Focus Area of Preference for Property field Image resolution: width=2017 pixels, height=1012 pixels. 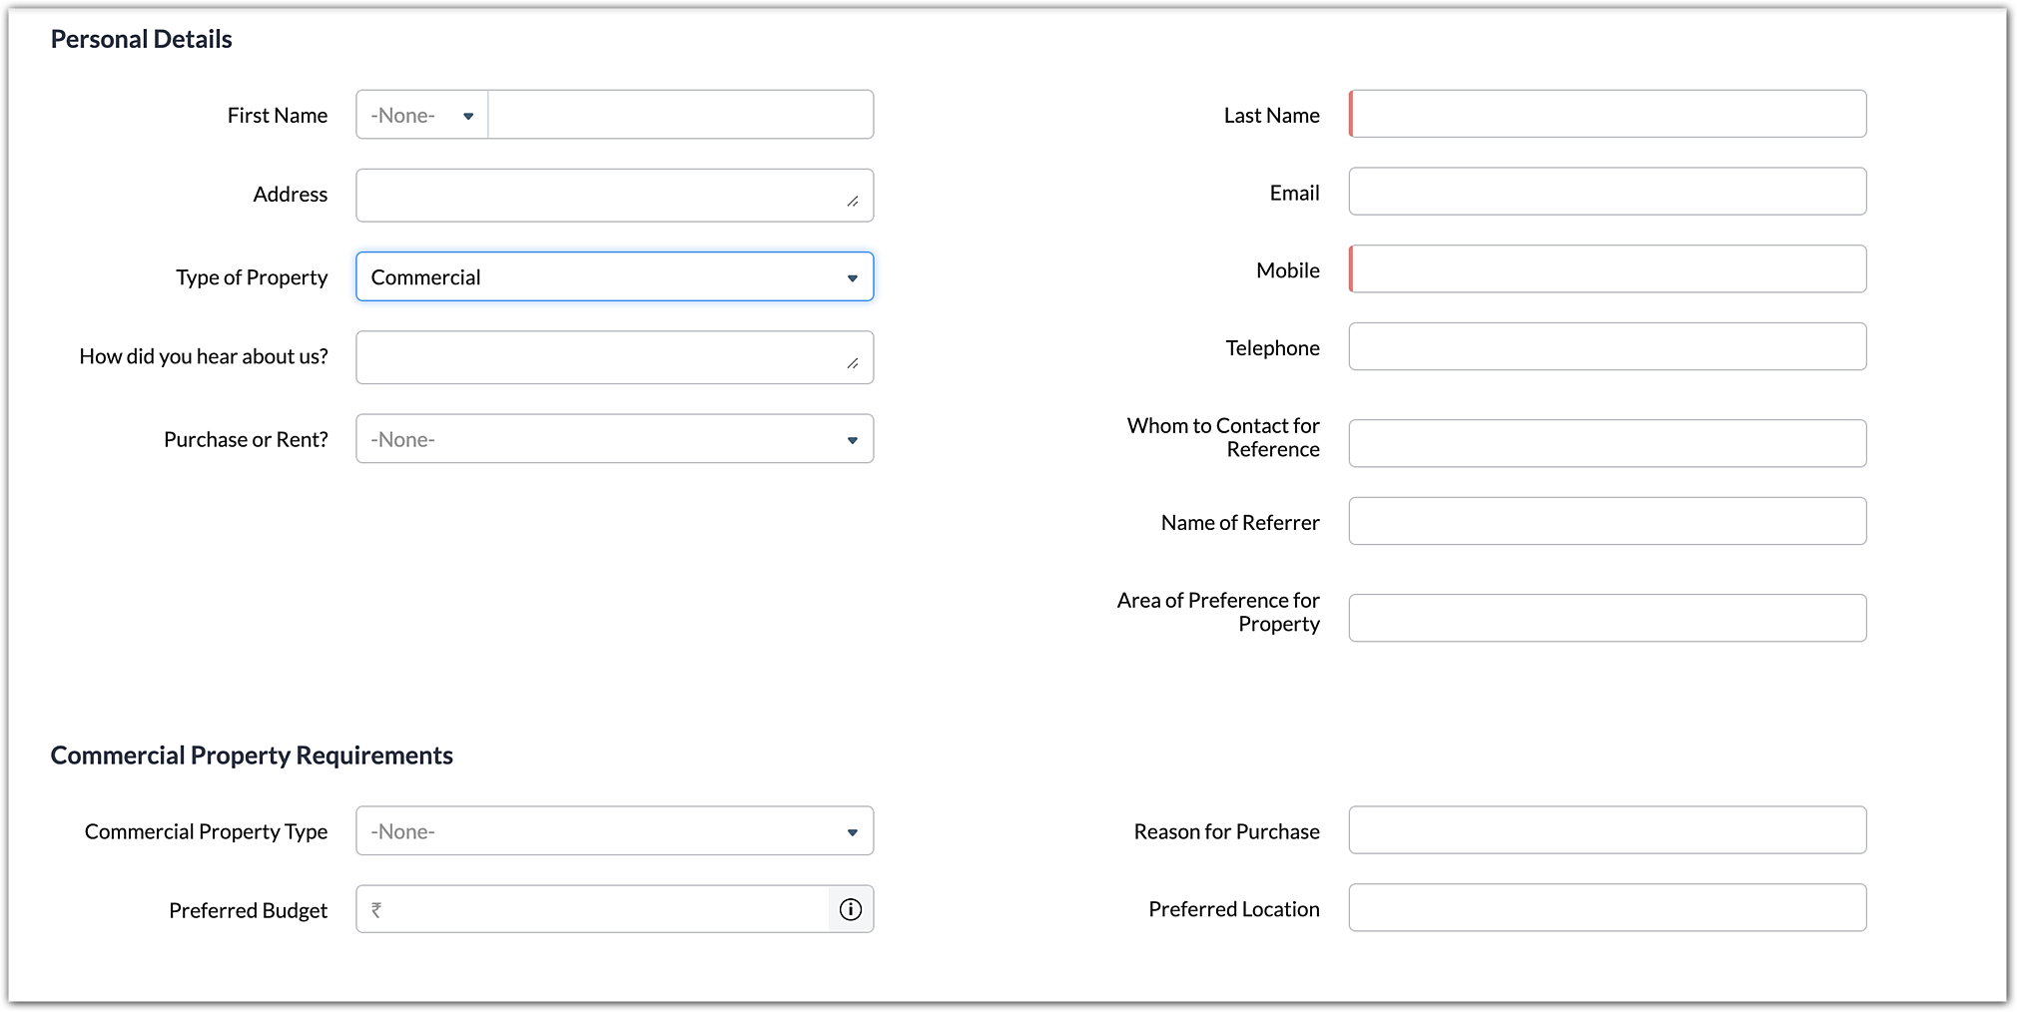point(1608,618)
